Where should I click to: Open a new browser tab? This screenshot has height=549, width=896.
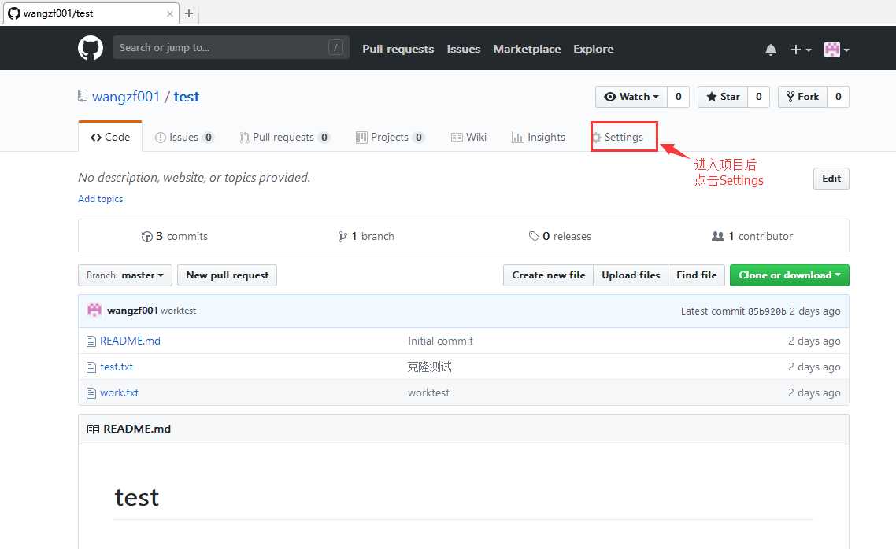pyautogui.click(x=189, y=13)
